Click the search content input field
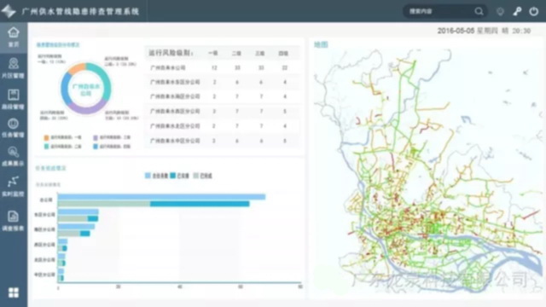 pos(439,11)
